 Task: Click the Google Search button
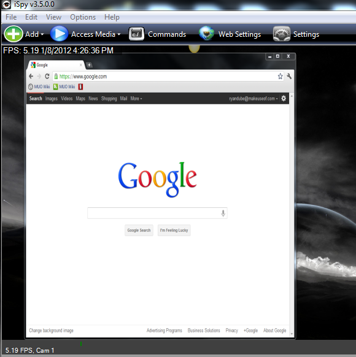click(x=139, y=230)
